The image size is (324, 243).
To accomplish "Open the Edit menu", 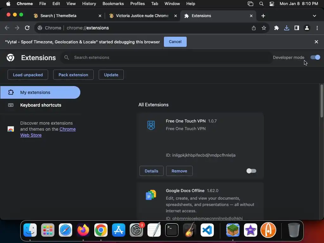I will [56, 4].
